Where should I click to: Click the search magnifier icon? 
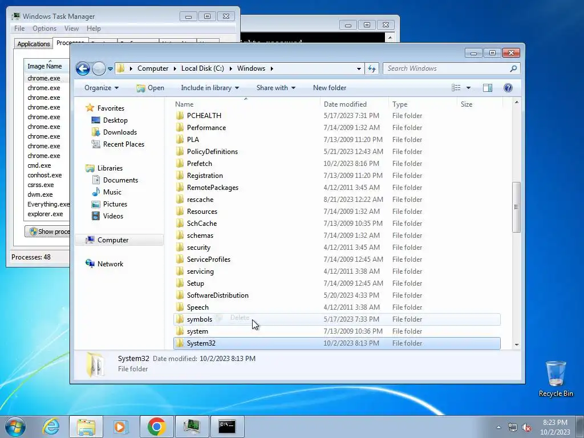(x=513, y=68)
